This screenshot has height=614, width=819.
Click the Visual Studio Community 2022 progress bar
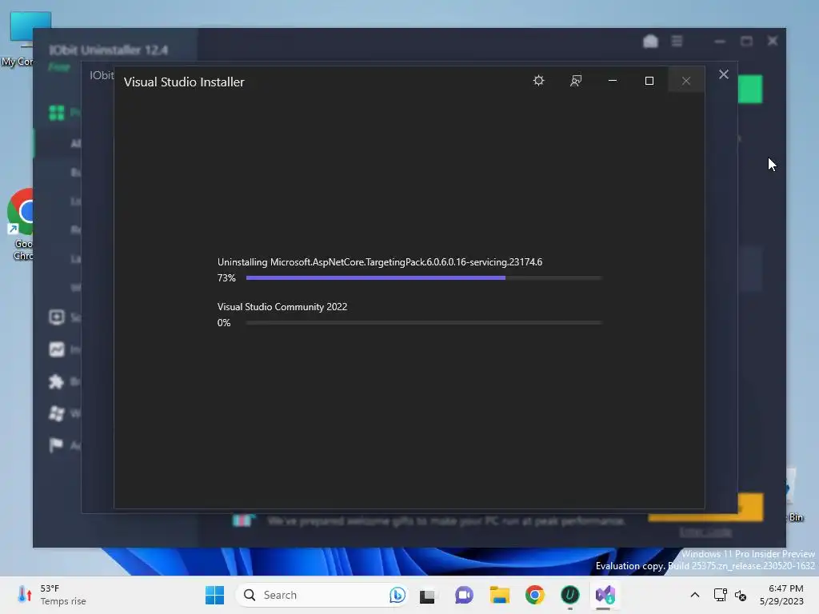[x=424, y=323]
